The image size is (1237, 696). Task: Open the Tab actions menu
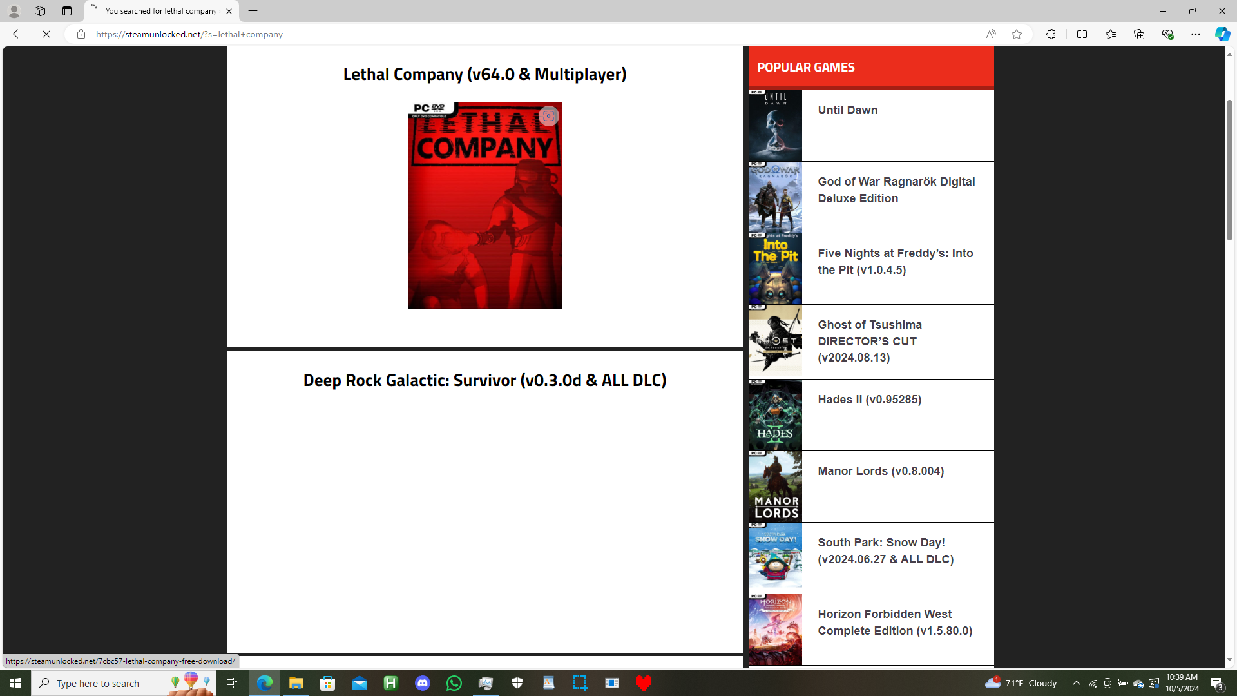click(67, 11)
